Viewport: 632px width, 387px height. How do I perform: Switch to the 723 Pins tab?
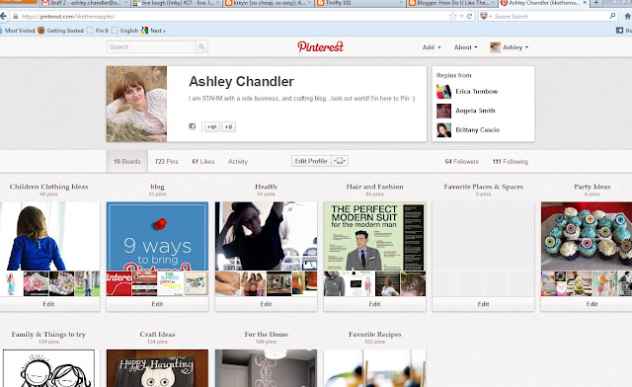167,161
